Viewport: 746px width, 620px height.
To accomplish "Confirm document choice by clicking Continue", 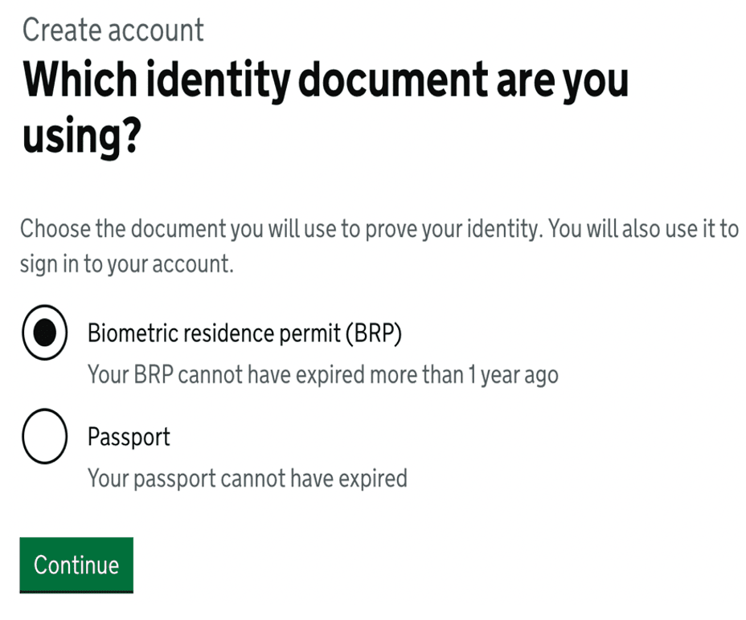I will (76, 565).
